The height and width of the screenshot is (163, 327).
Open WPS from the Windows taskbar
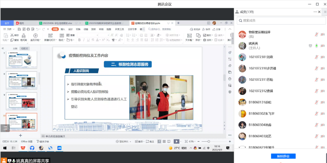click(x=23, y=148)
